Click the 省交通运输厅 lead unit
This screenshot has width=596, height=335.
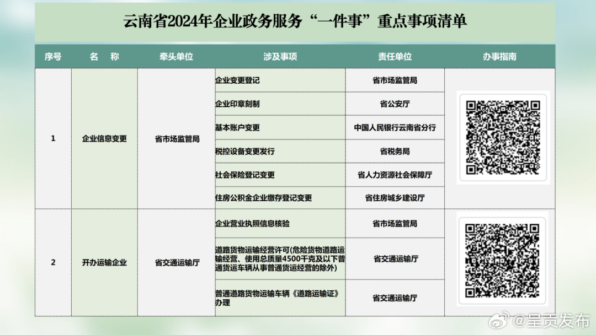click(175, 262)
